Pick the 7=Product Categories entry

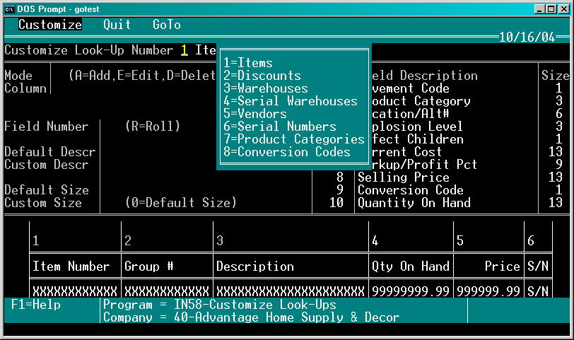[x=294, y=139]
